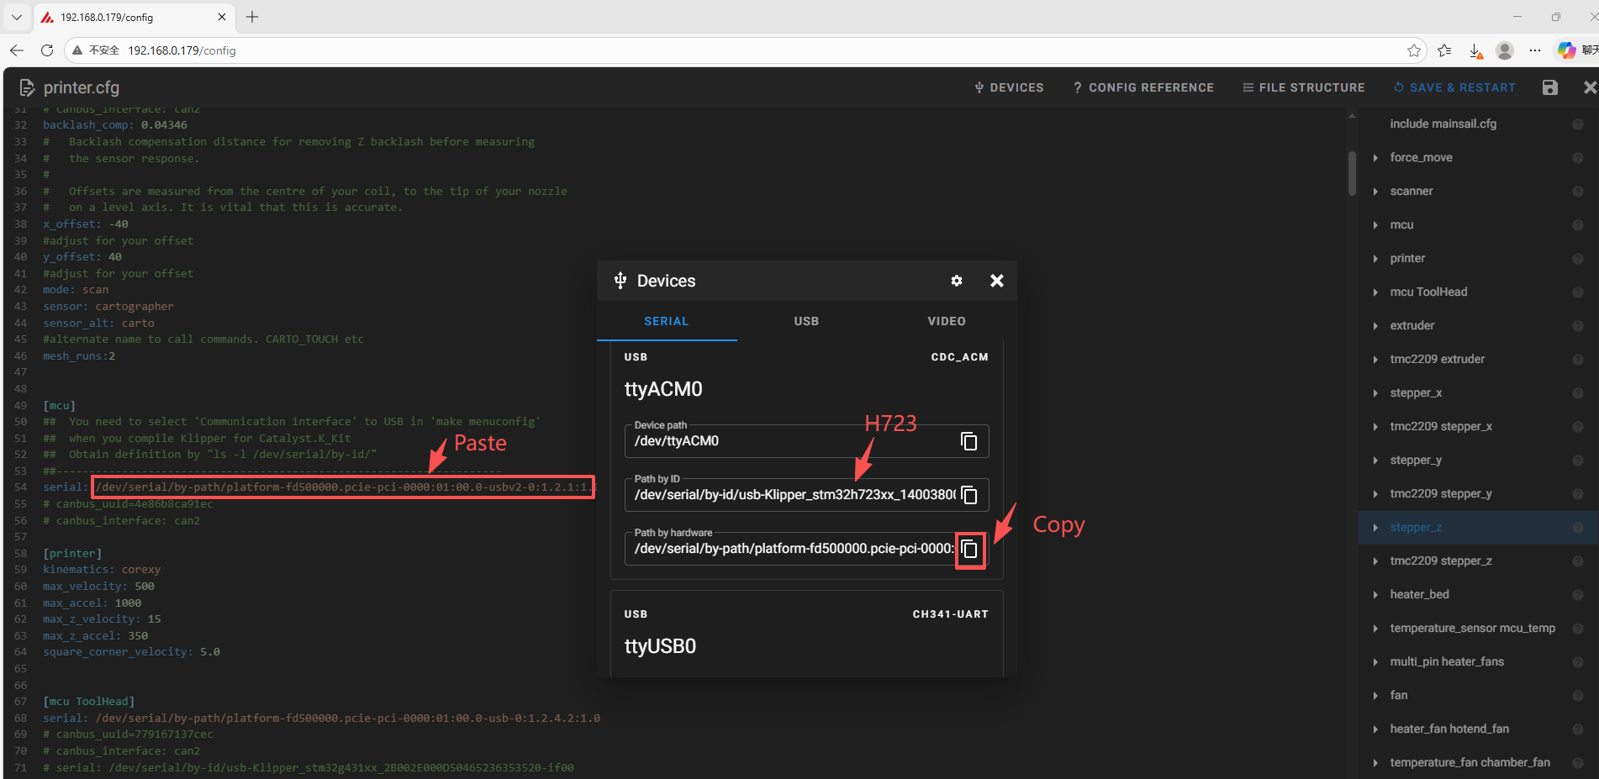Show help for heater_bed section
Screen dimensions: 1599x779
click(1578, 595)
